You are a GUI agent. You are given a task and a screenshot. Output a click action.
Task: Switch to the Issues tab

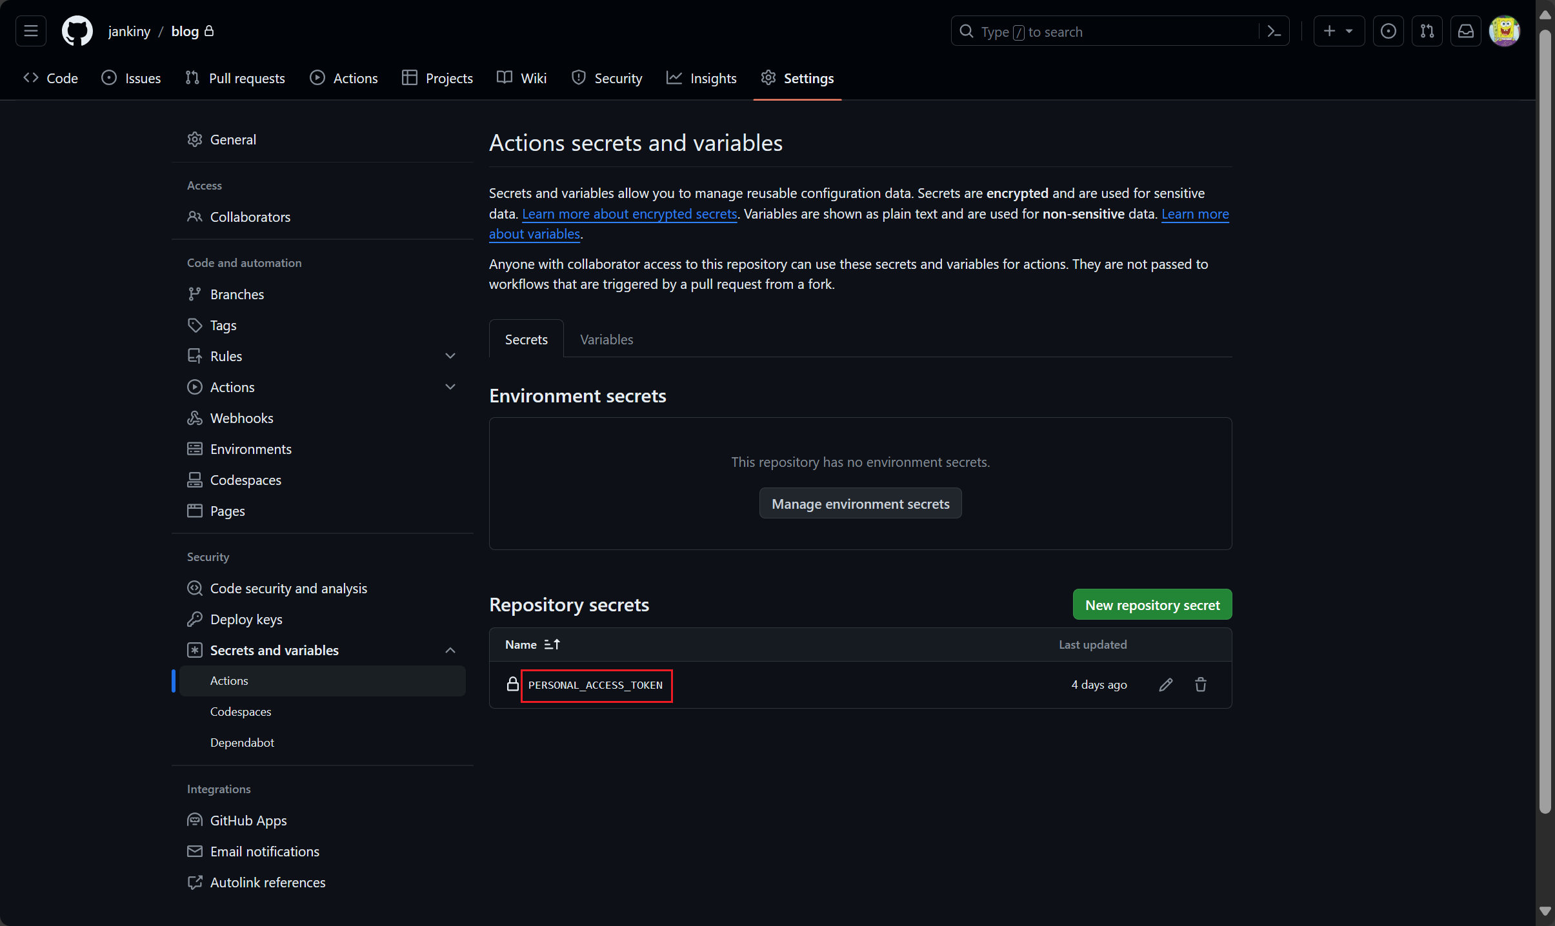click(x=131, y=78)
